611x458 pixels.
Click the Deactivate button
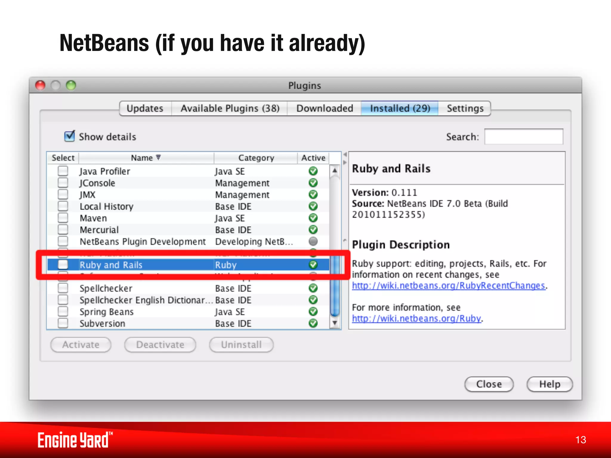pyautogui.click(x=160, y=345)
